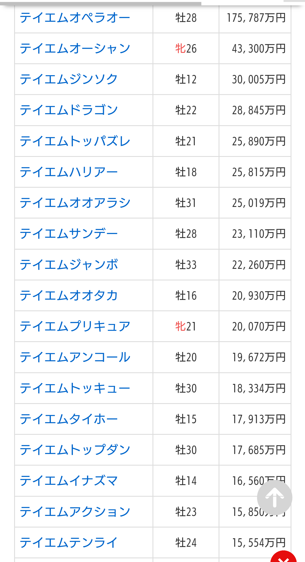Viewport: 305px width, 562px height.
Task: Tap テイエムトッキュー link
Action: [x=75, y=388]
